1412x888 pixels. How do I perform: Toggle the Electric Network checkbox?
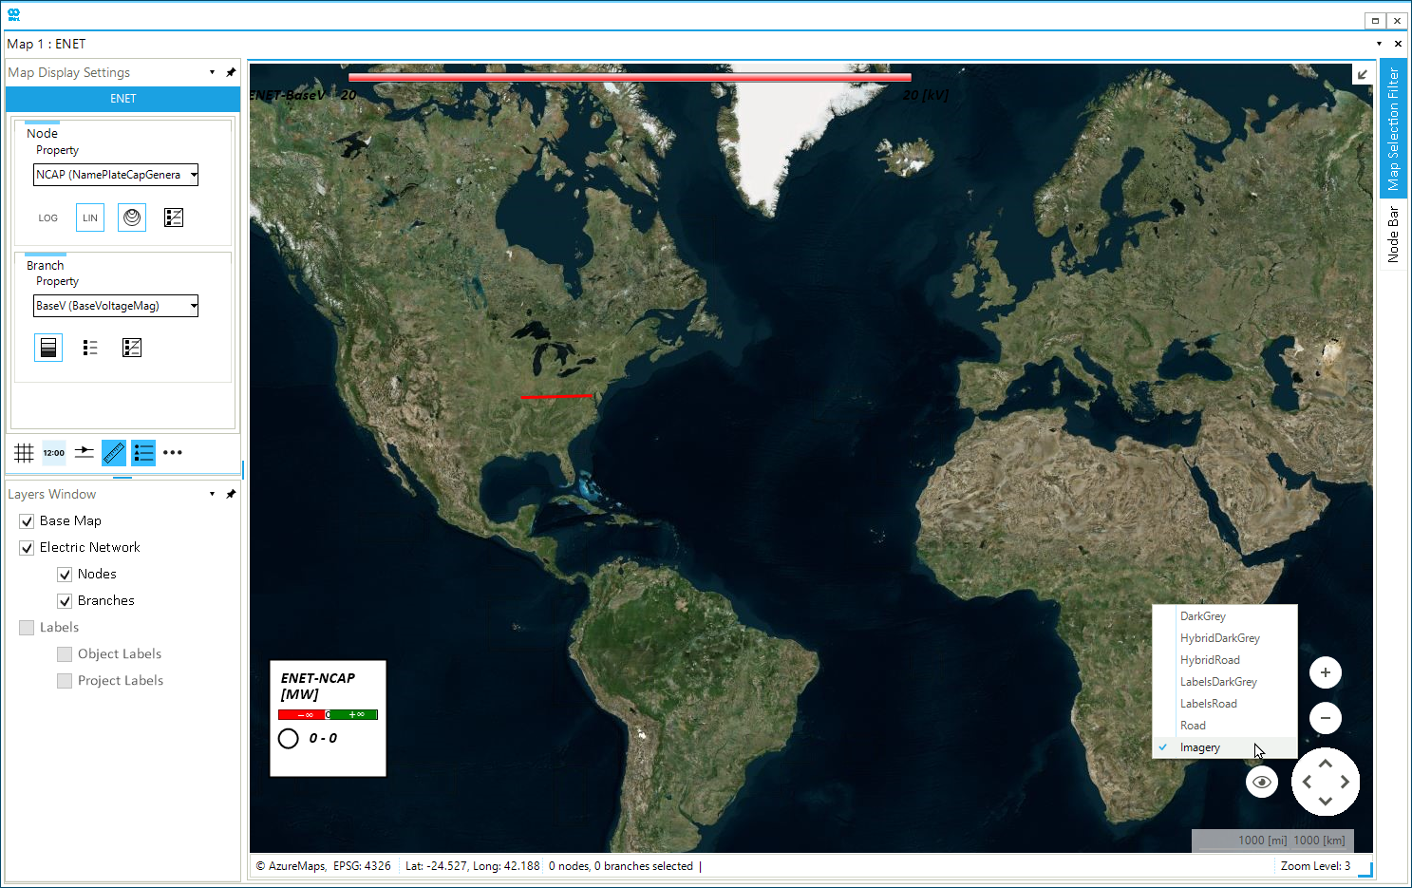tap(27, 548)
